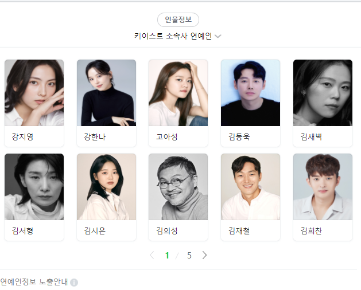The image size is (361, 290).
Task: Open the 김의성 profile photo
Action: [178, 187]
